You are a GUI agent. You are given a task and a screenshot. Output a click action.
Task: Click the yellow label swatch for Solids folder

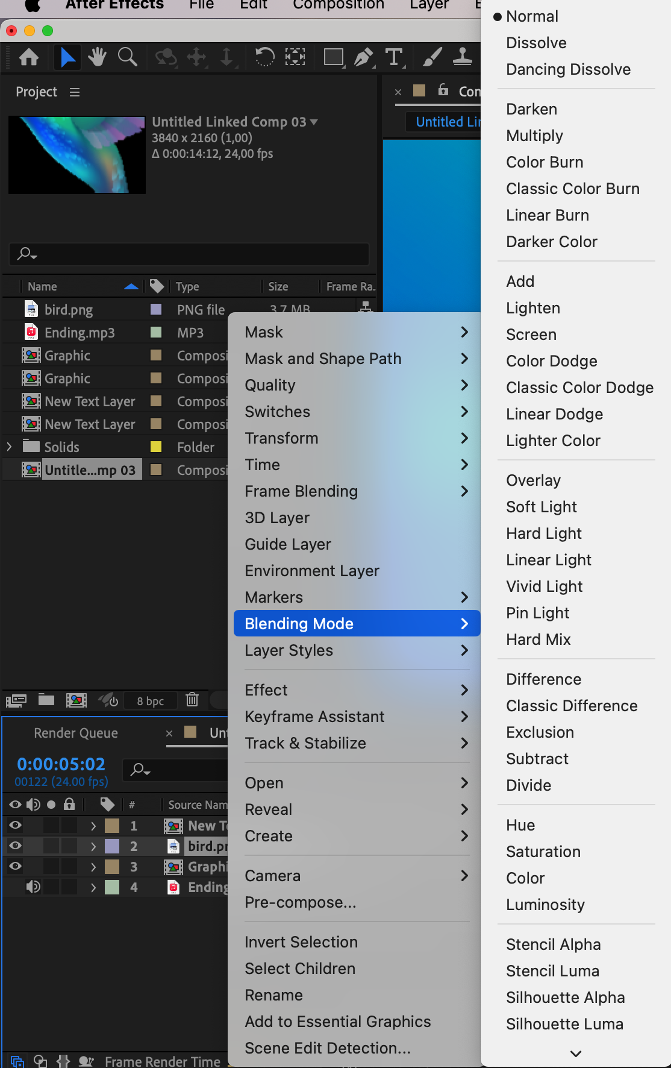coord(156,447)
